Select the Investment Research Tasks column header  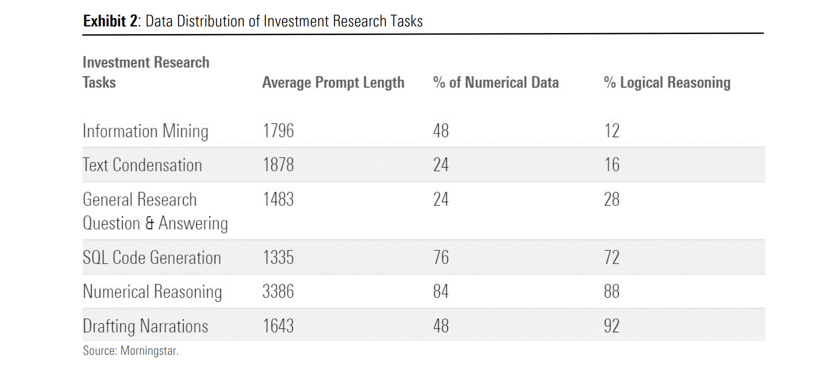click(x=146, y=72)
